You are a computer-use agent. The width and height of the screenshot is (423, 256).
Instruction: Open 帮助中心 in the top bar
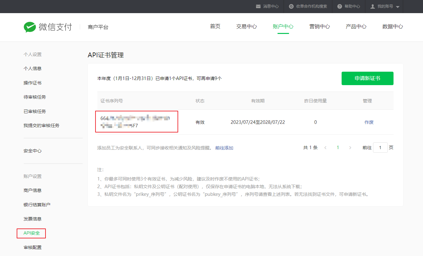click(x=352, y=6)
